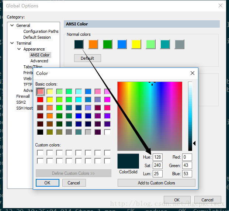The height and width of the screenshot is (211, 229).
Task: Confirm the Color dialog with OK
Action: [x=48, y=183]
